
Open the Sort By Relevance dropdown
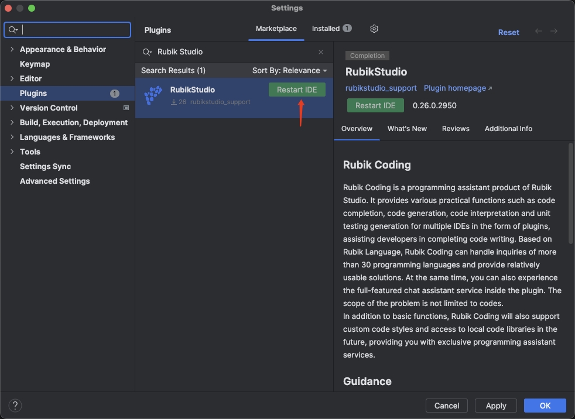click(x=289, y=70)
